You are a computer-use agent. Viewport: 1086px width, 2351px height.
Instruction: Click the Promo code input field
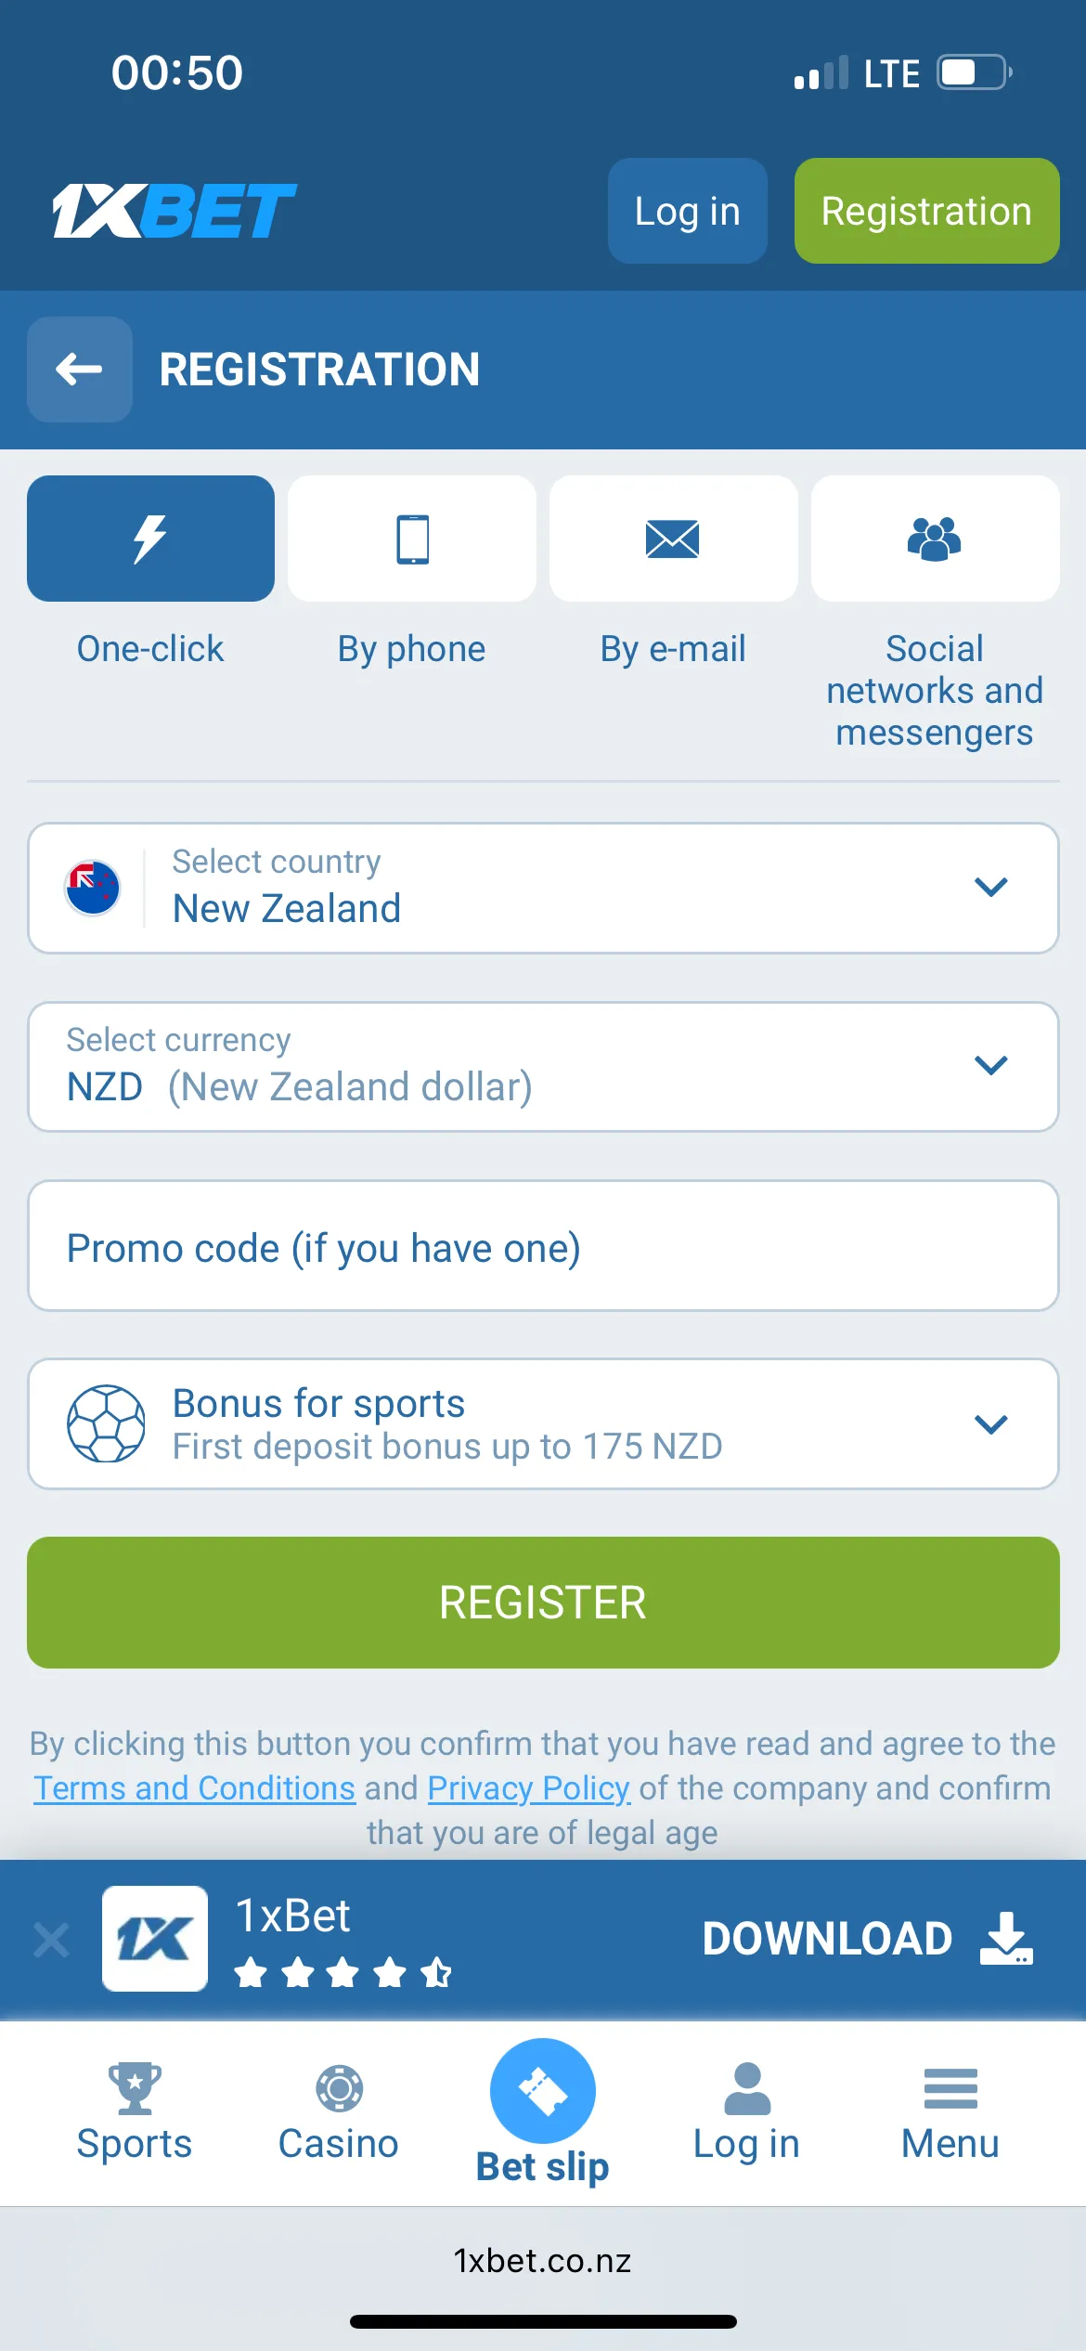coord(543,1246)
